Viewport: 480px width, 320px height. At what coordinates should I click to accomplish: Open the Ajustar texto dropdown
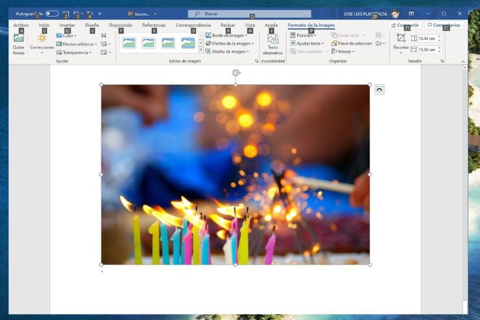coord(308,44)
